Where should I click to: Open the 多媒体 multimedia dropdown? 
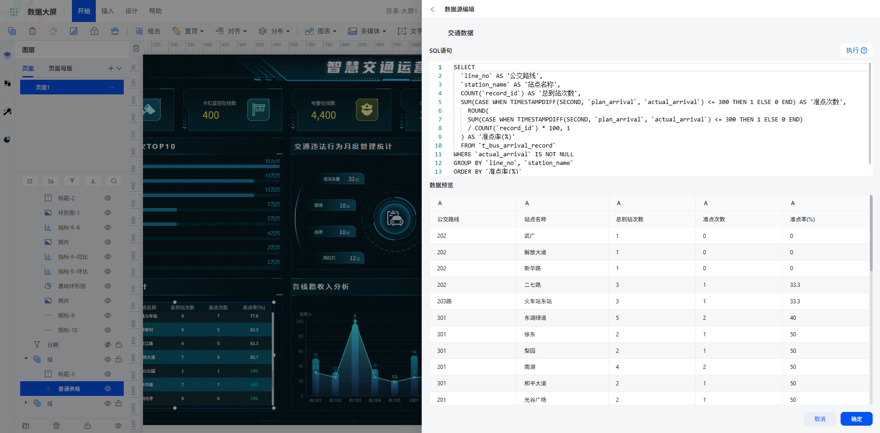click(367, 31)
